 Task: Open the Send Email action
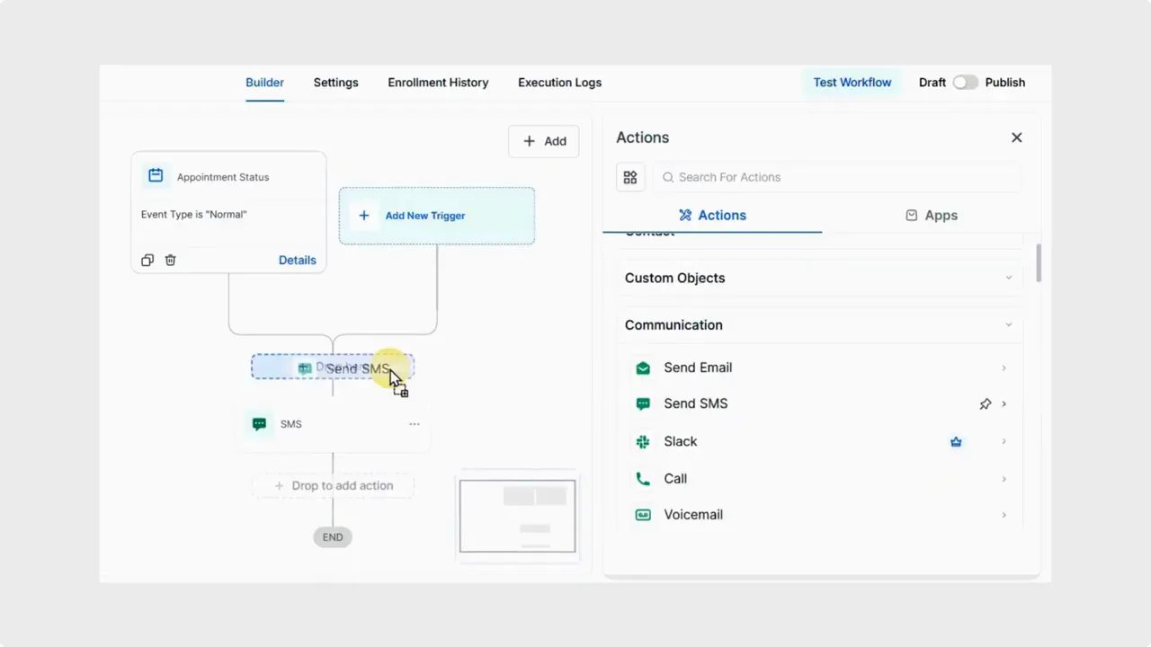pyautogui.click(x=643, y=368)
